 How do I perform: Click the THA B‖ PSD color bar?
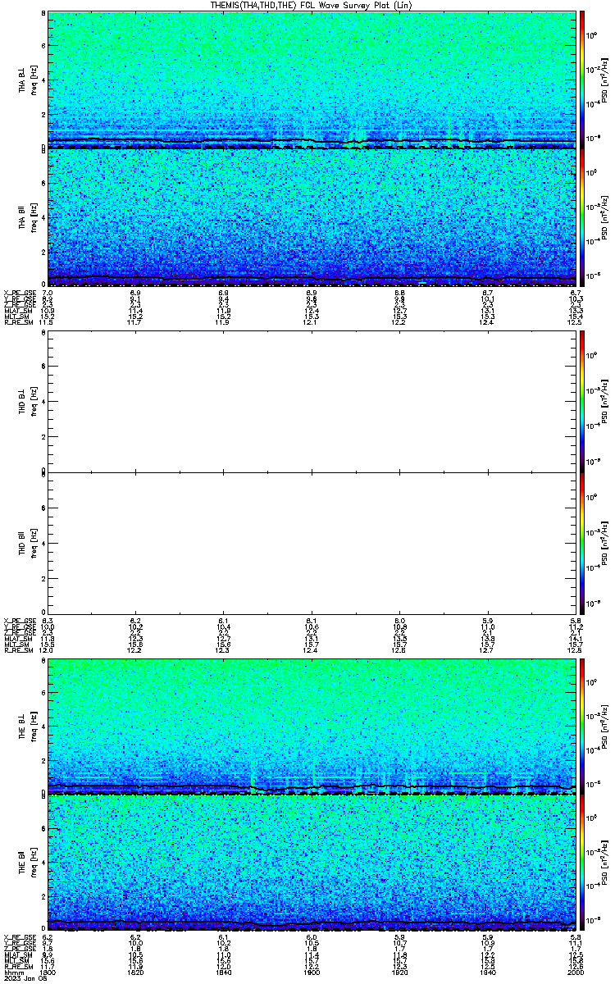point(583,216)
